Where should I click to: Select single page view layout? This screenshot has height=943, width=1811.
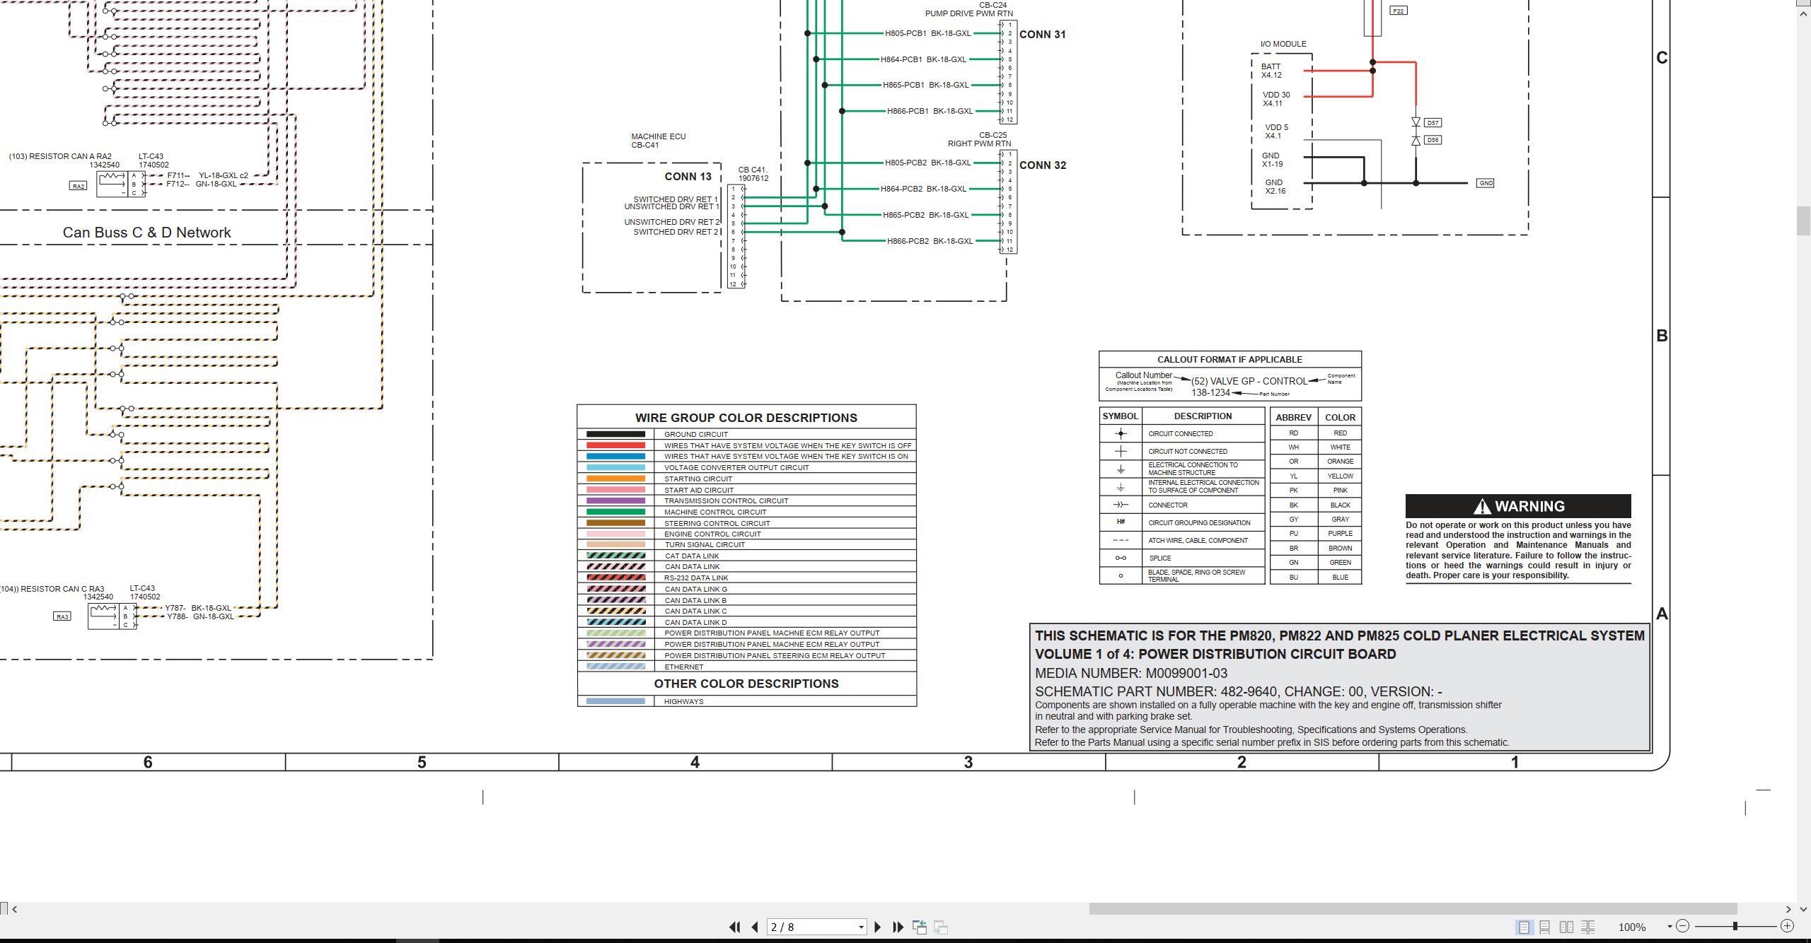point(1524,927)
